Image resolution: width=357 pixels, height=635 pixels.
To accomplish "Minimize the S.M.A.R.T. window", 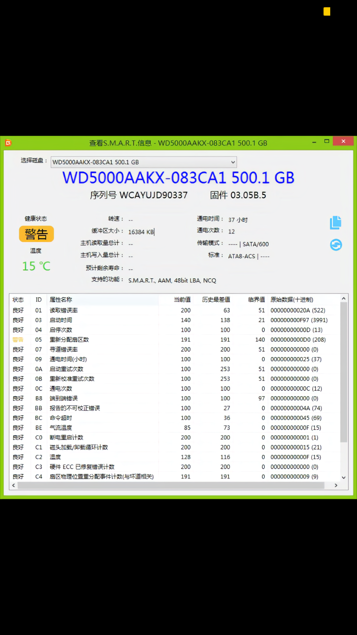I will click(x=314, y=141).
